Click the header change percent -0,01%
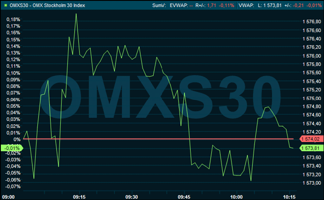Image resolution: width=324 pixels, height=200 pixels. coord(314,5)
